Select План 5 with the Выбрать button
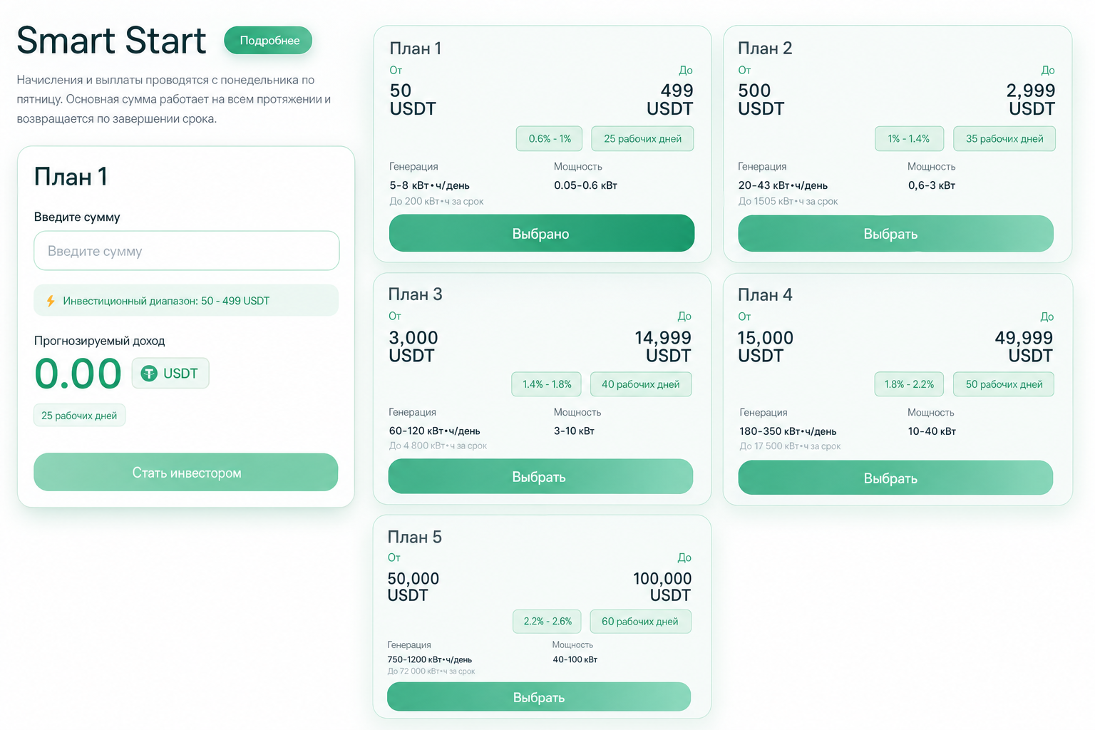 coord(539,697)
